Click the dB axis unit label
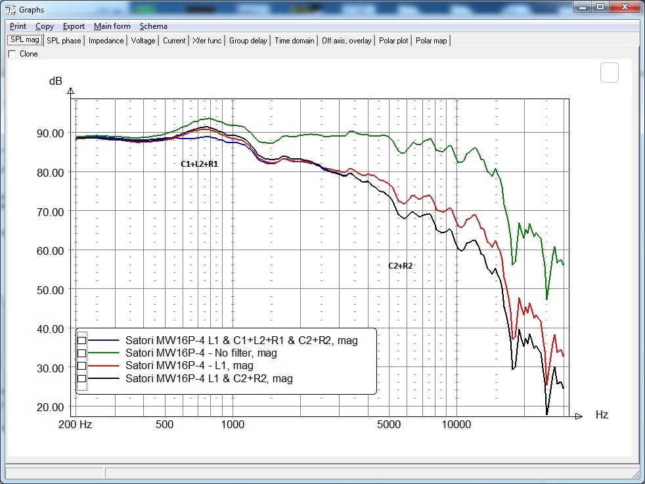The image size is (645, 484). click(x=56, y=81)
